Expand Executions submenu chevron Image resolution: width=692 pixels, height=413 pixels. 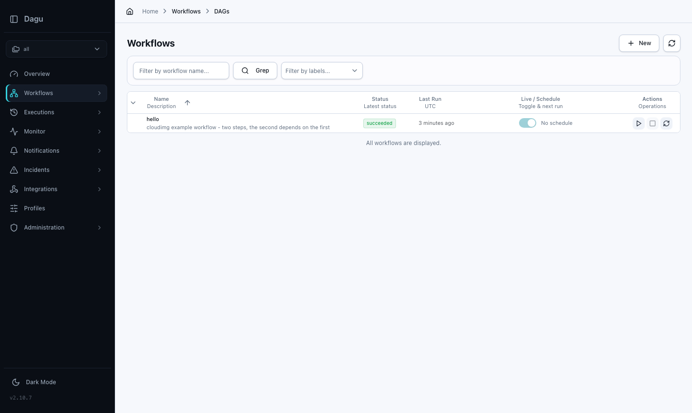[99, 112]
